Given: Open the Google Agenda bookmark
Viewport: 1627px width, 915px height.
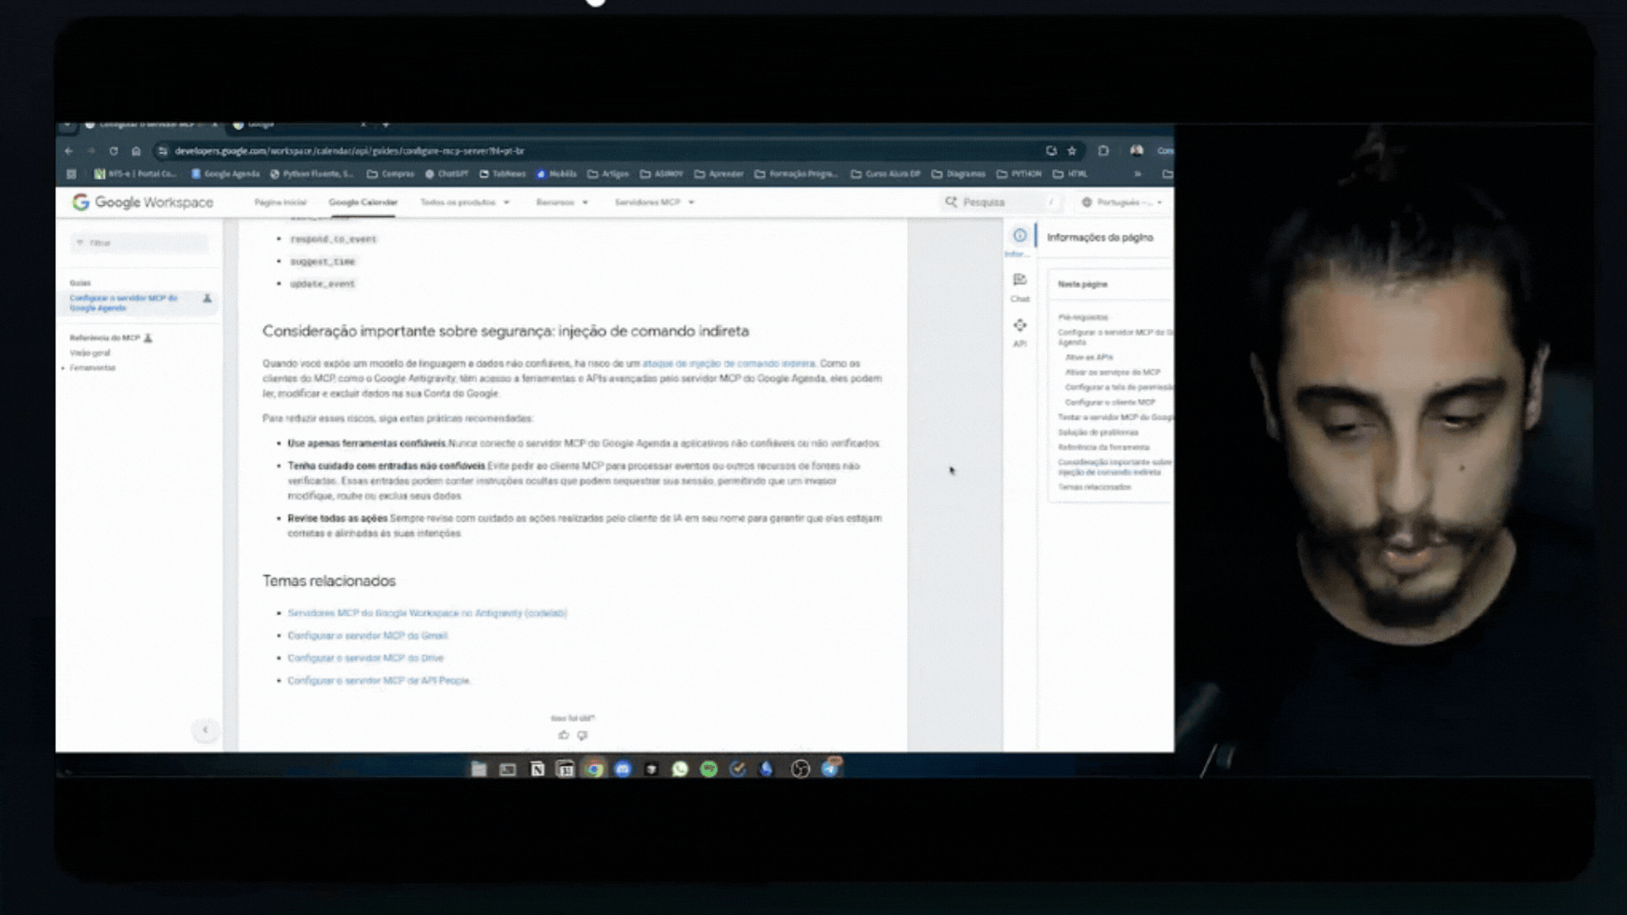Looking at the screenshot, I should click(x=225, y=174).
